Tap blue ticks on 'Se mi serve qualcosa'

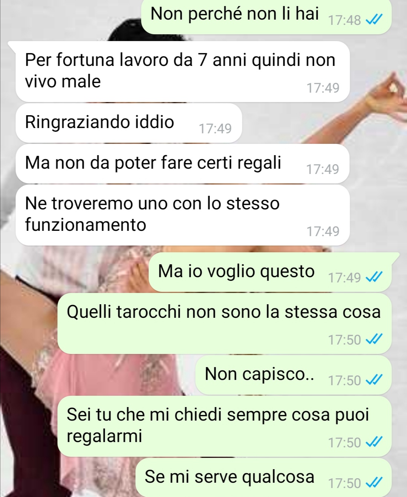[x=374, y=483]
